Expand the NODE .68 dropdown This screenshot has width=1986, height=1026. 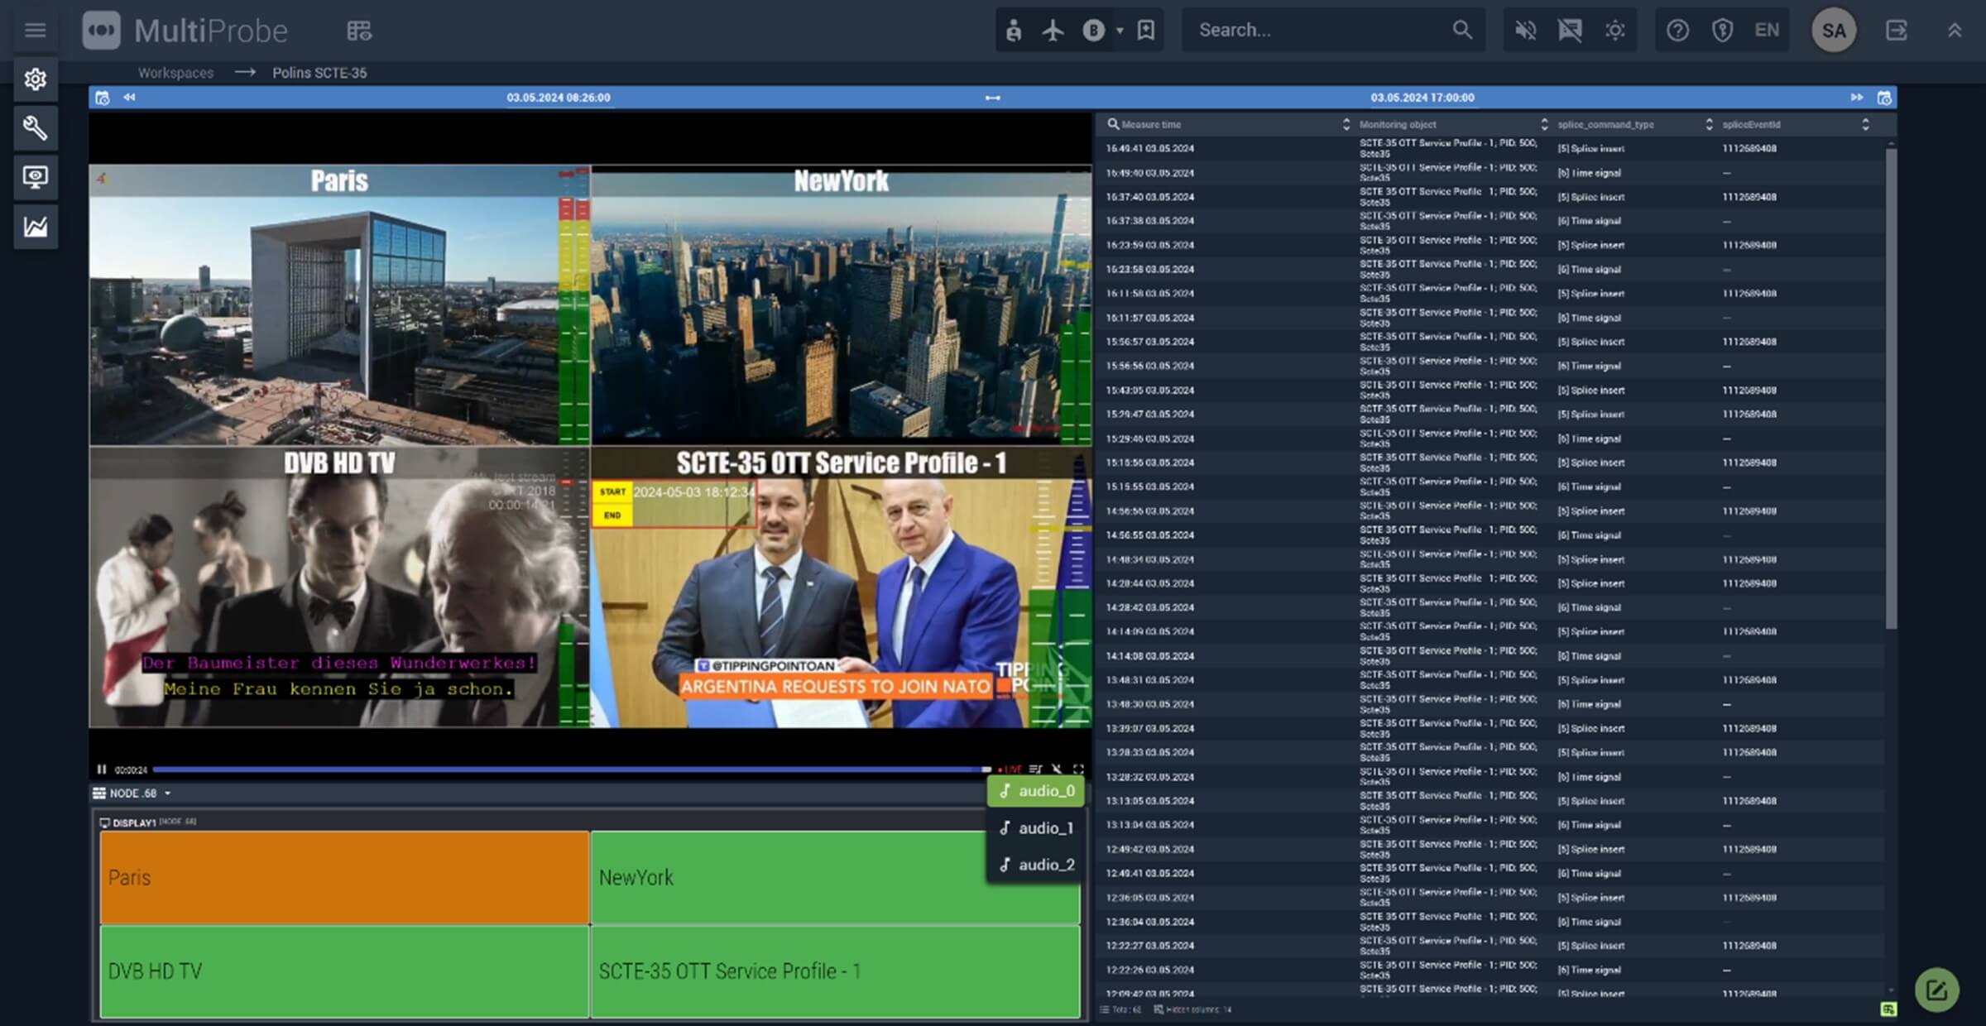[167, 793]
